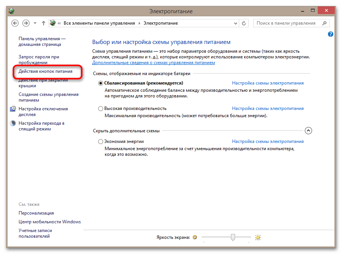Click the power options icon in the address bar

(53, 23)
